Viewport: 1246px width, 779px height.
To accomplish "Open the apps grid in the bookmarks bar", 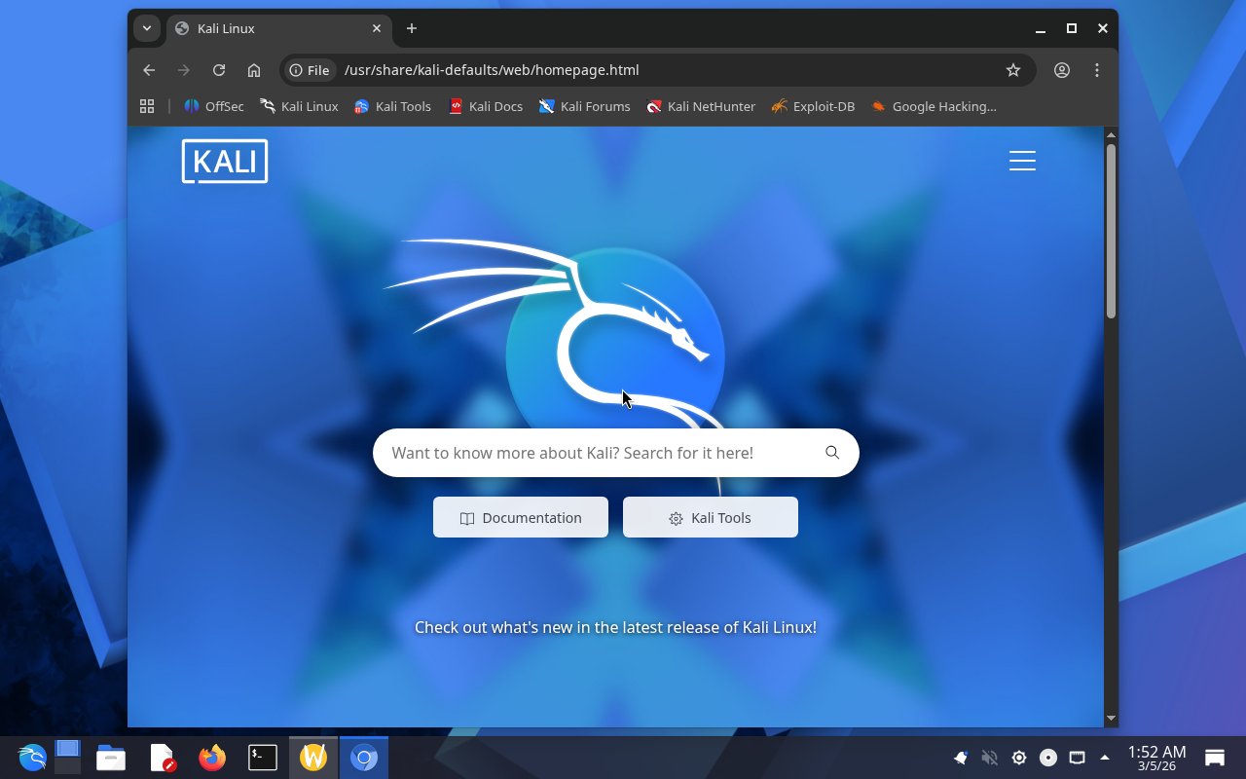I will [x=147, y=106].
